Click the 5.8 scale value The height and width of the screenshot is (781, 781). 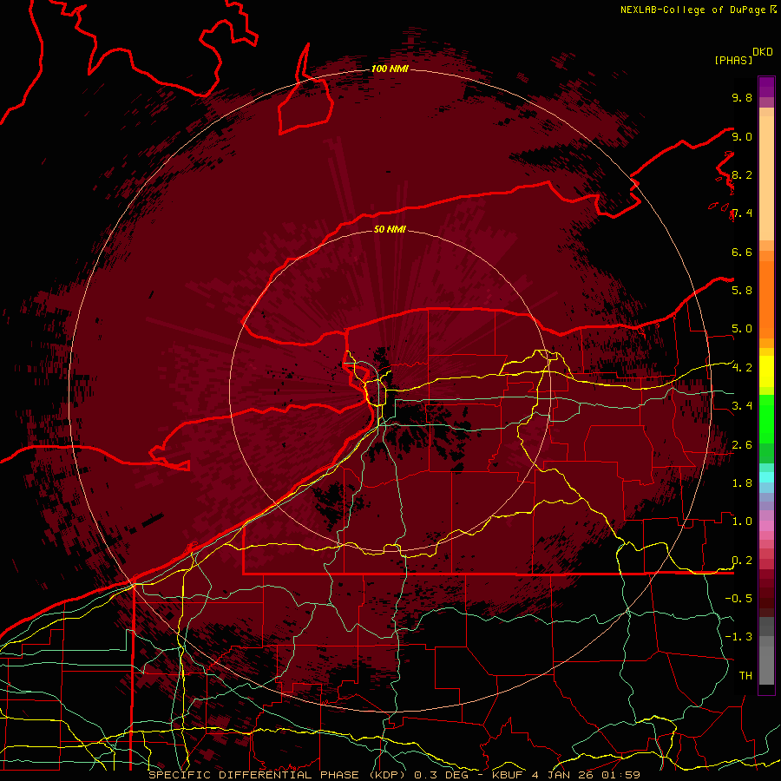click(x=742, y=291)
